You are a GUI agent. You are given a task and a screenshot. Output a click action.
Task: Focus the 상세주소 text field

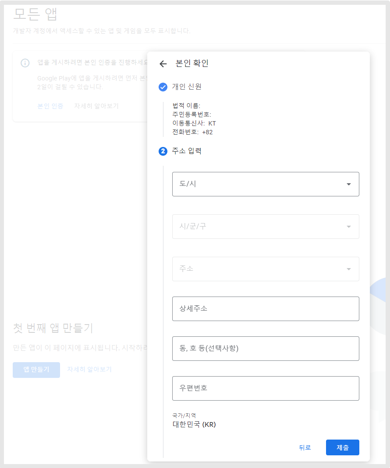pyautogui.click(x=266, y=309)
